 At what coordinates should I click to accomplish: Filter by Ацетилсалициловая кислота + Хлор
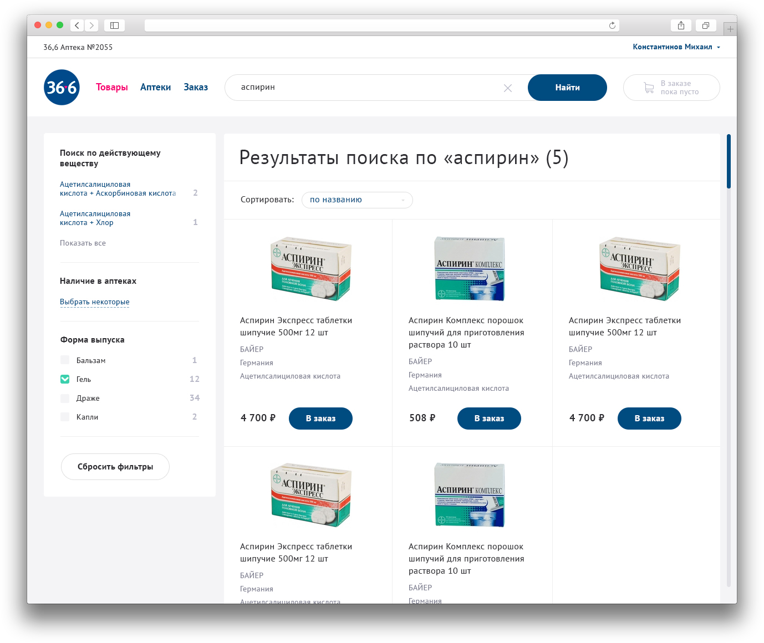(x=95, y=218)
